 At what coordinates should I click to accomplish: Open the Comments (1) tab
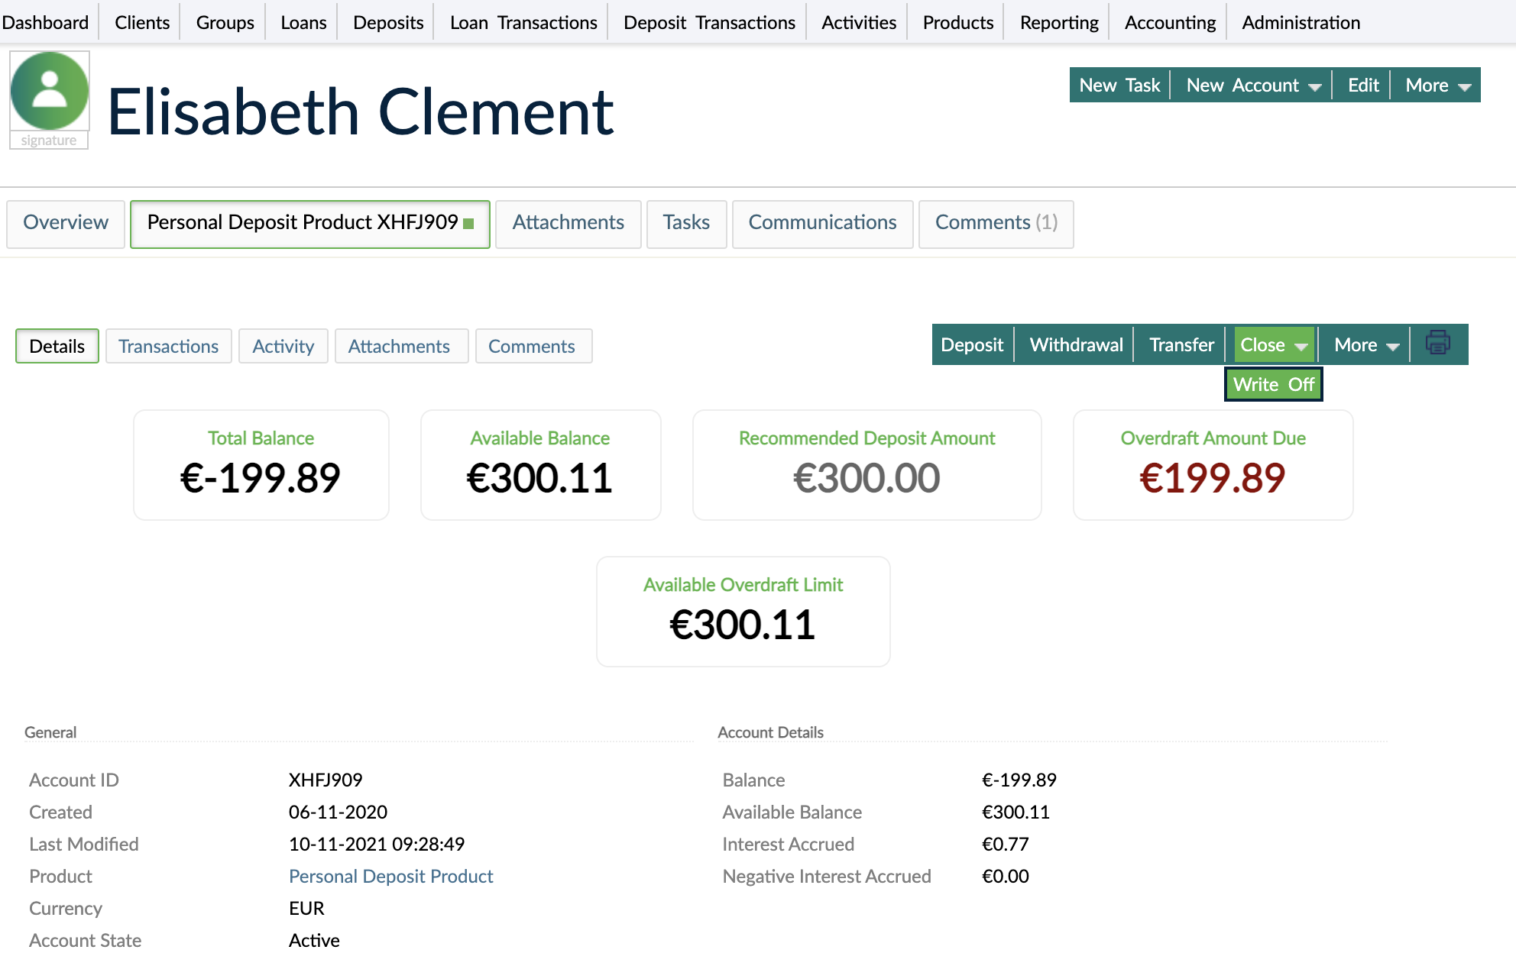(x=996, y=223)
